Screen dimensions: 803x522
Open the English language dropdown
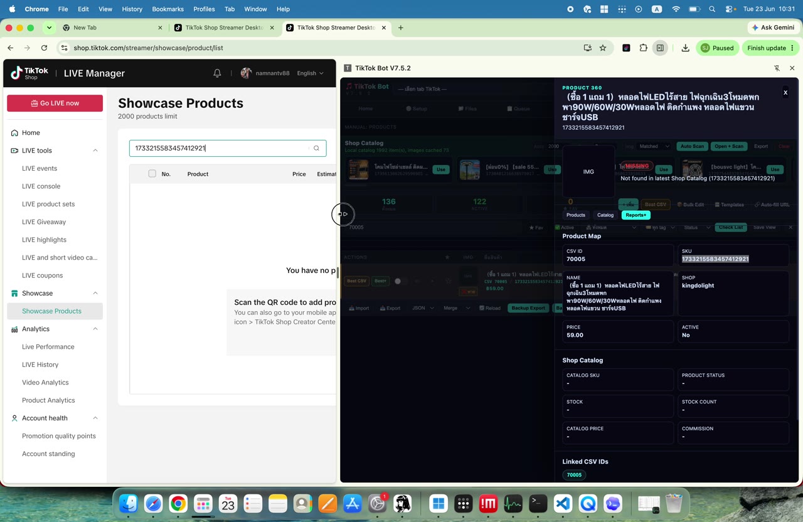pyautogui.click(x=310, y=73)
